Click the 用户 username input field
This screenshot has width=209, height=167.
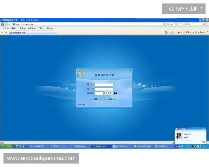[x=104, y=85]
